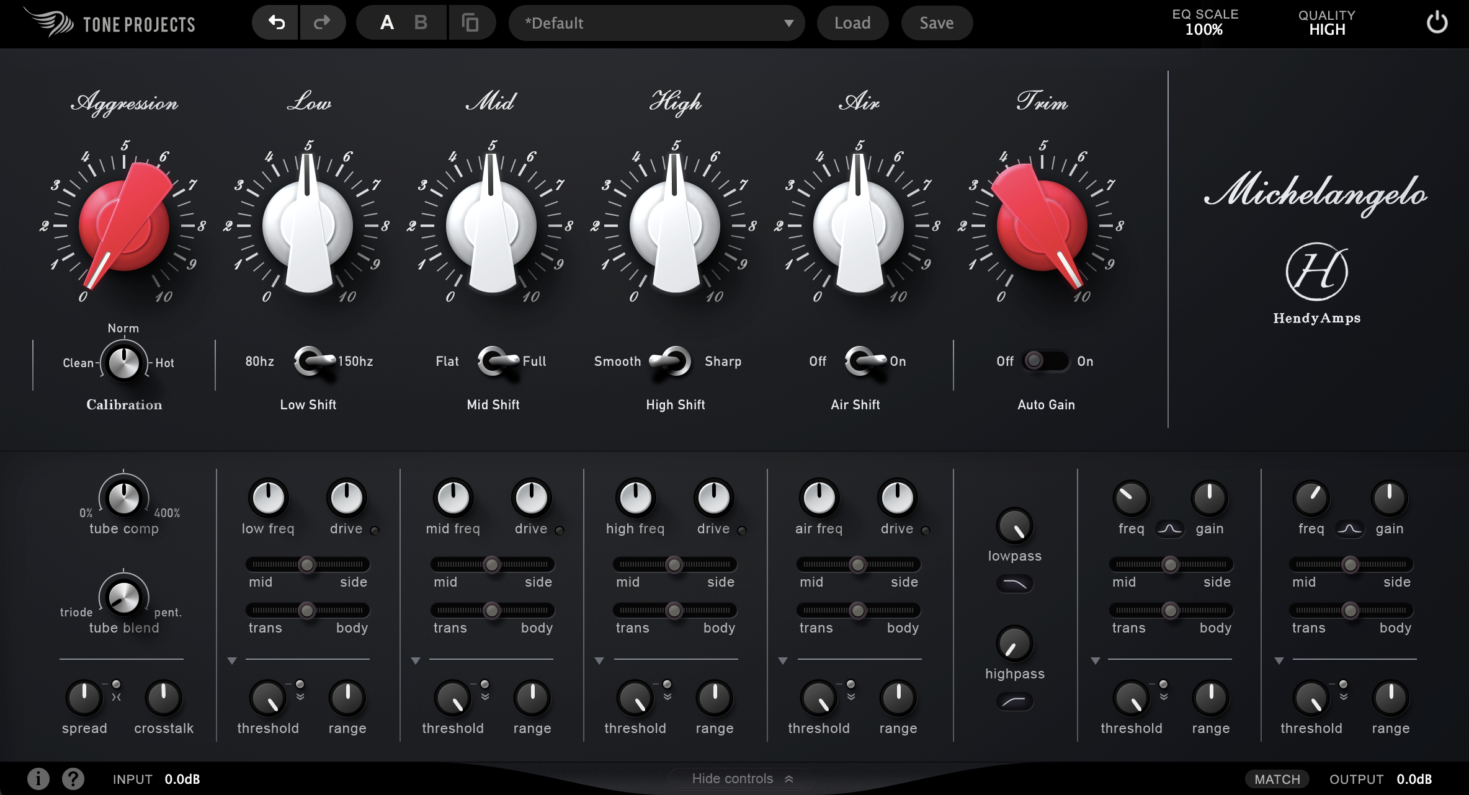Switch to state B
This screenshot has height=795, width=1469.
pyautogui.click(x=421, y=23)
